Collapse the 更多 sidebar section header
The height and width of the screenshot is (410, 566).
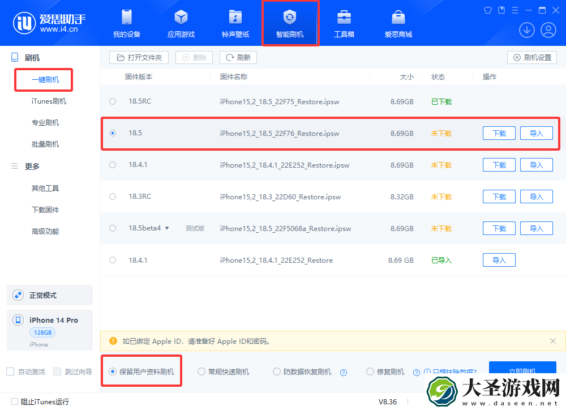[x=32, y=166]
